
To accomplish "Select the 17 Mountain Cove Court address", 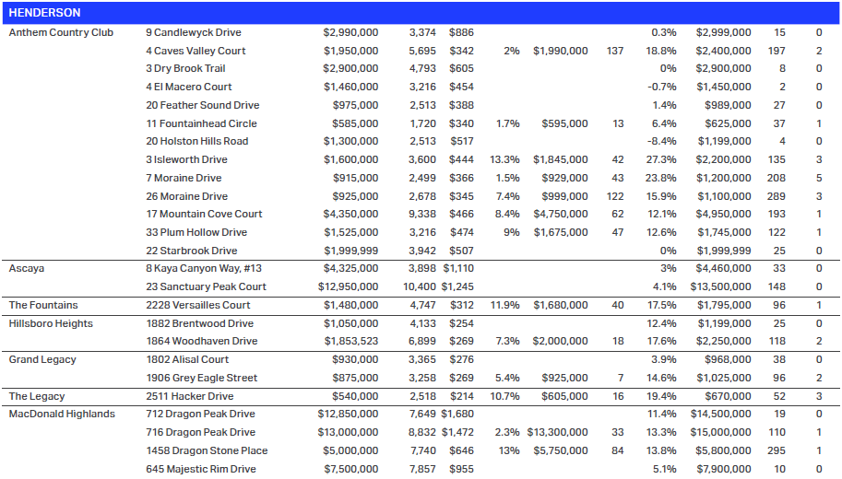I will 204,214.
